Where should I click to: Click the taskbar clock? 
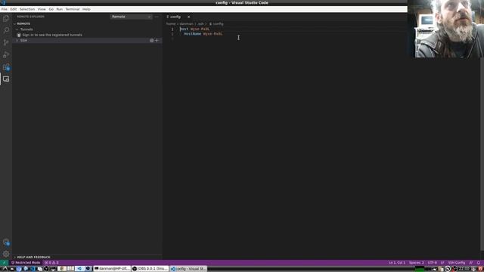coord(464,269)
